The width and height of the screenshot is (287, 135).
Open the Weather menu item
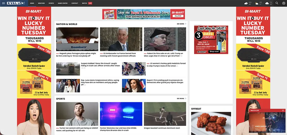pos(41,3)
